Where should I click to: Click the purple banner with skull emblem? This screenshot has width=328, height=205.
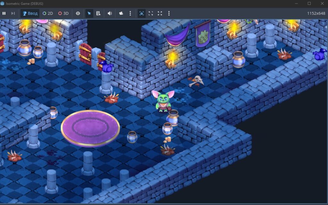tap(203, 34)
